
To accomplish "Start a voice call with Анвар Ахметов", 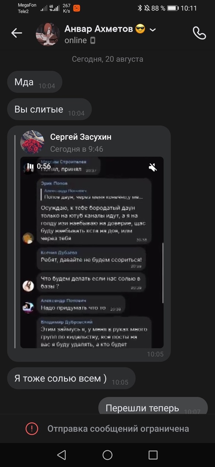I will point(199,33).
